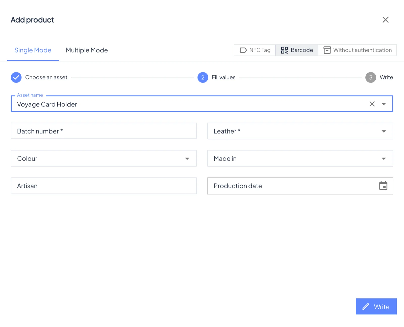
Task: Click the step 2 Fill values circle
Action: 203,77
